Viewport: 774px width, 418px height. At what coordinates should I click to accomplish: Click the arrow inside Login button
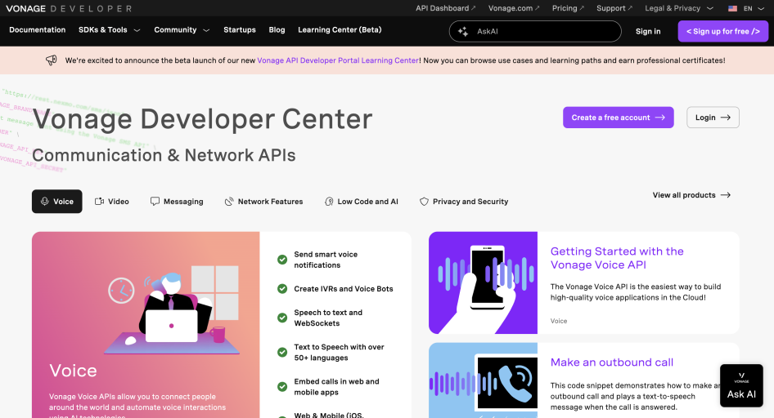(x=725, y=118)
